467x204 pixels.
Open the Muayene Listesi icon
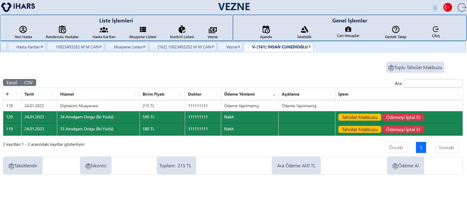click(x=143, y=29)
